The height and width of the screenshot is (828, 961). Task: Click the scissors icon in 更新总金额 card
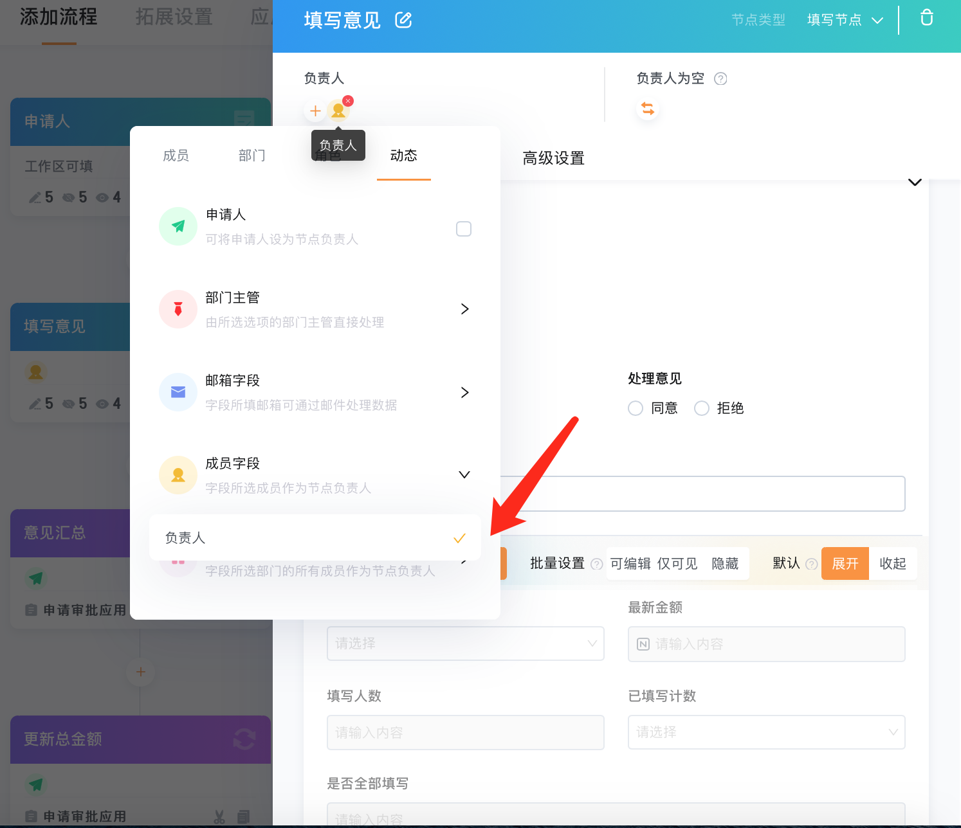219,817
